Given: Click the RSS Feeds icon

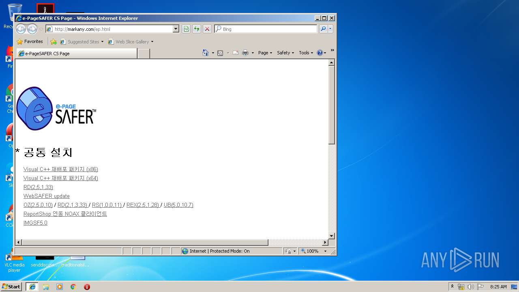Looking at the screenshot, I should [220, 53].
